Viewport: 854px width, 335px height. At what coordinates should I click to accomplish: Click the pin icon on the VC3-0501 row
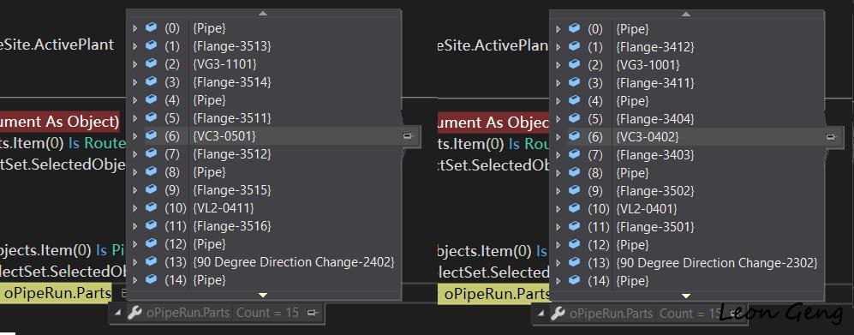pyautogui.click(x=407, y=136)
